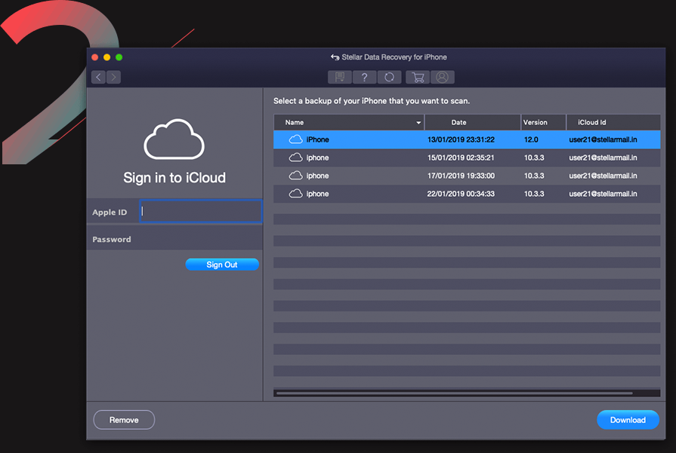Click the Remove button
The image size is (676, 453).
[124, 420]
